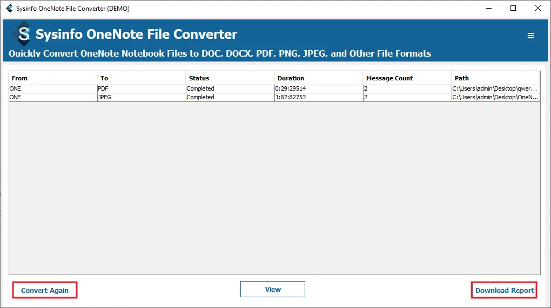Click the Status column header
Screen dimensions: 551x308
(x=230, y=78)
